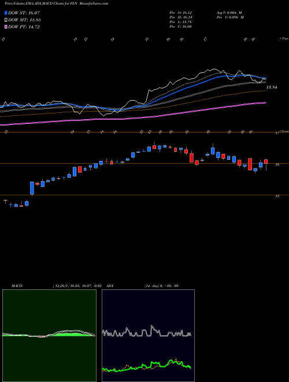Viewport: 289px width, 382px height.
Task: Click the 'Pre O: 16.12' value
Action: click(180, 13)
